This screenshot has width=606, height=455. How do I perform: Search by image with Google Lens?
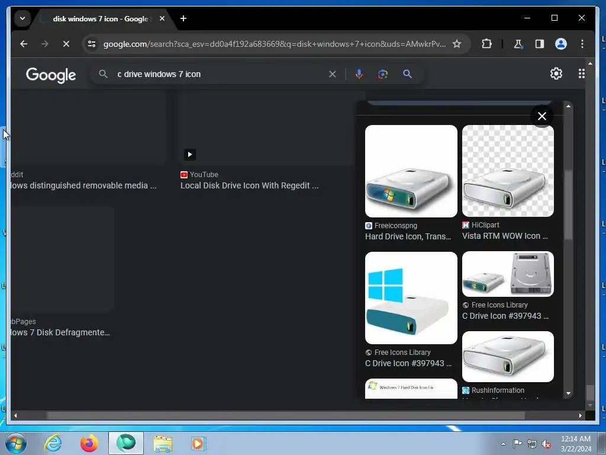[x=383, y=74]
